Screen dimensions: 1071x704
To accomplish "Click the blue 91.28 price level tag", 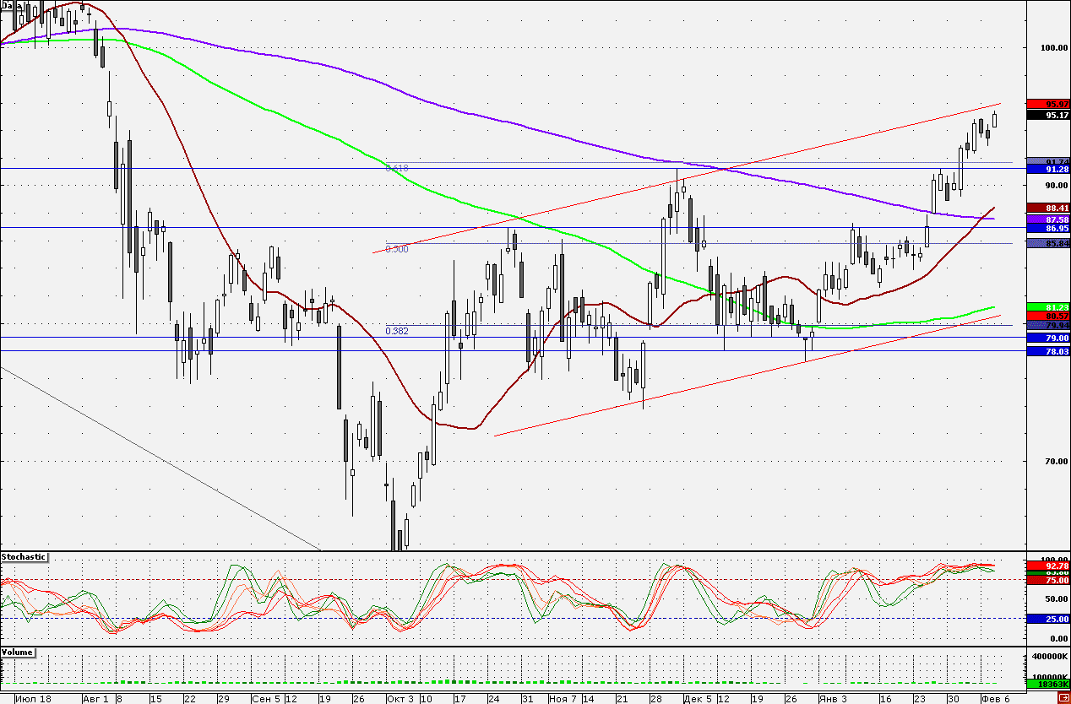I will coord(1047,170).
